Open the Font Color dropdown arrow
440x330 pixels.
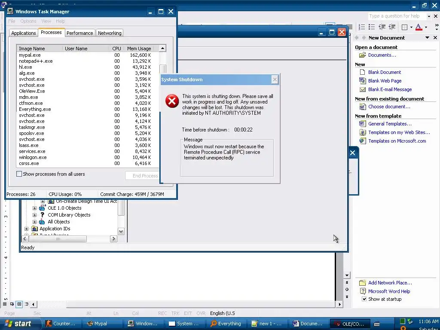click(x=426, y=27)
